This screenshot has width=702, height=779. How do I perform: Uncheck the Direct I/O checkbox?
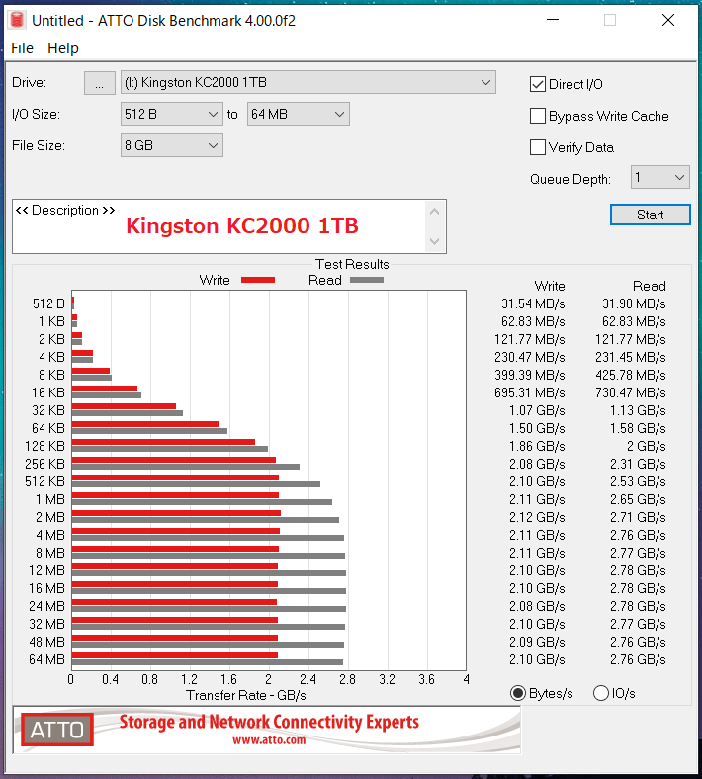538,84
